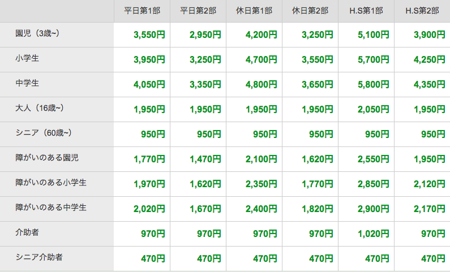Click 大人 price under 休日第2部
Screen dimensions: 450x272
317,110
